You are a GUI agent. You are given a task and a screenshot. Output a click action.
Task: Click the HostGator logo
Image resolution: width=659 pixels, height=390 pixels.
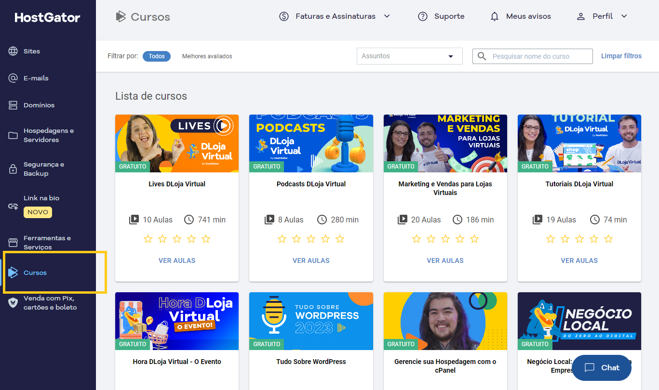pos(47,18)
